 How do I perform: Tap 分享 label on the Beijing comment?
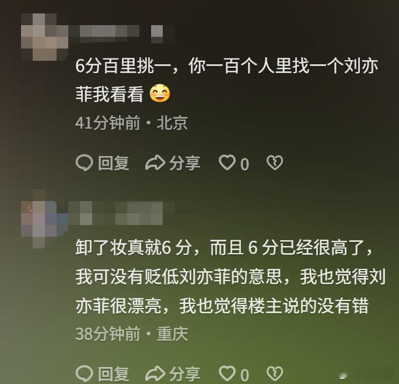coord(185,163)
